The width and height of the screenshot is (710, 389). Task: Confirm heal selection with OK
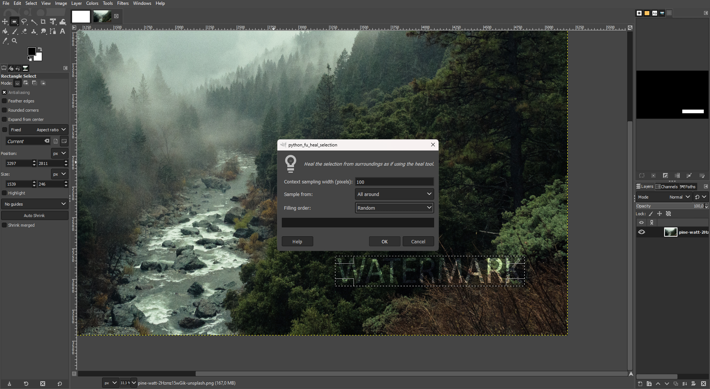coord(384,241)
